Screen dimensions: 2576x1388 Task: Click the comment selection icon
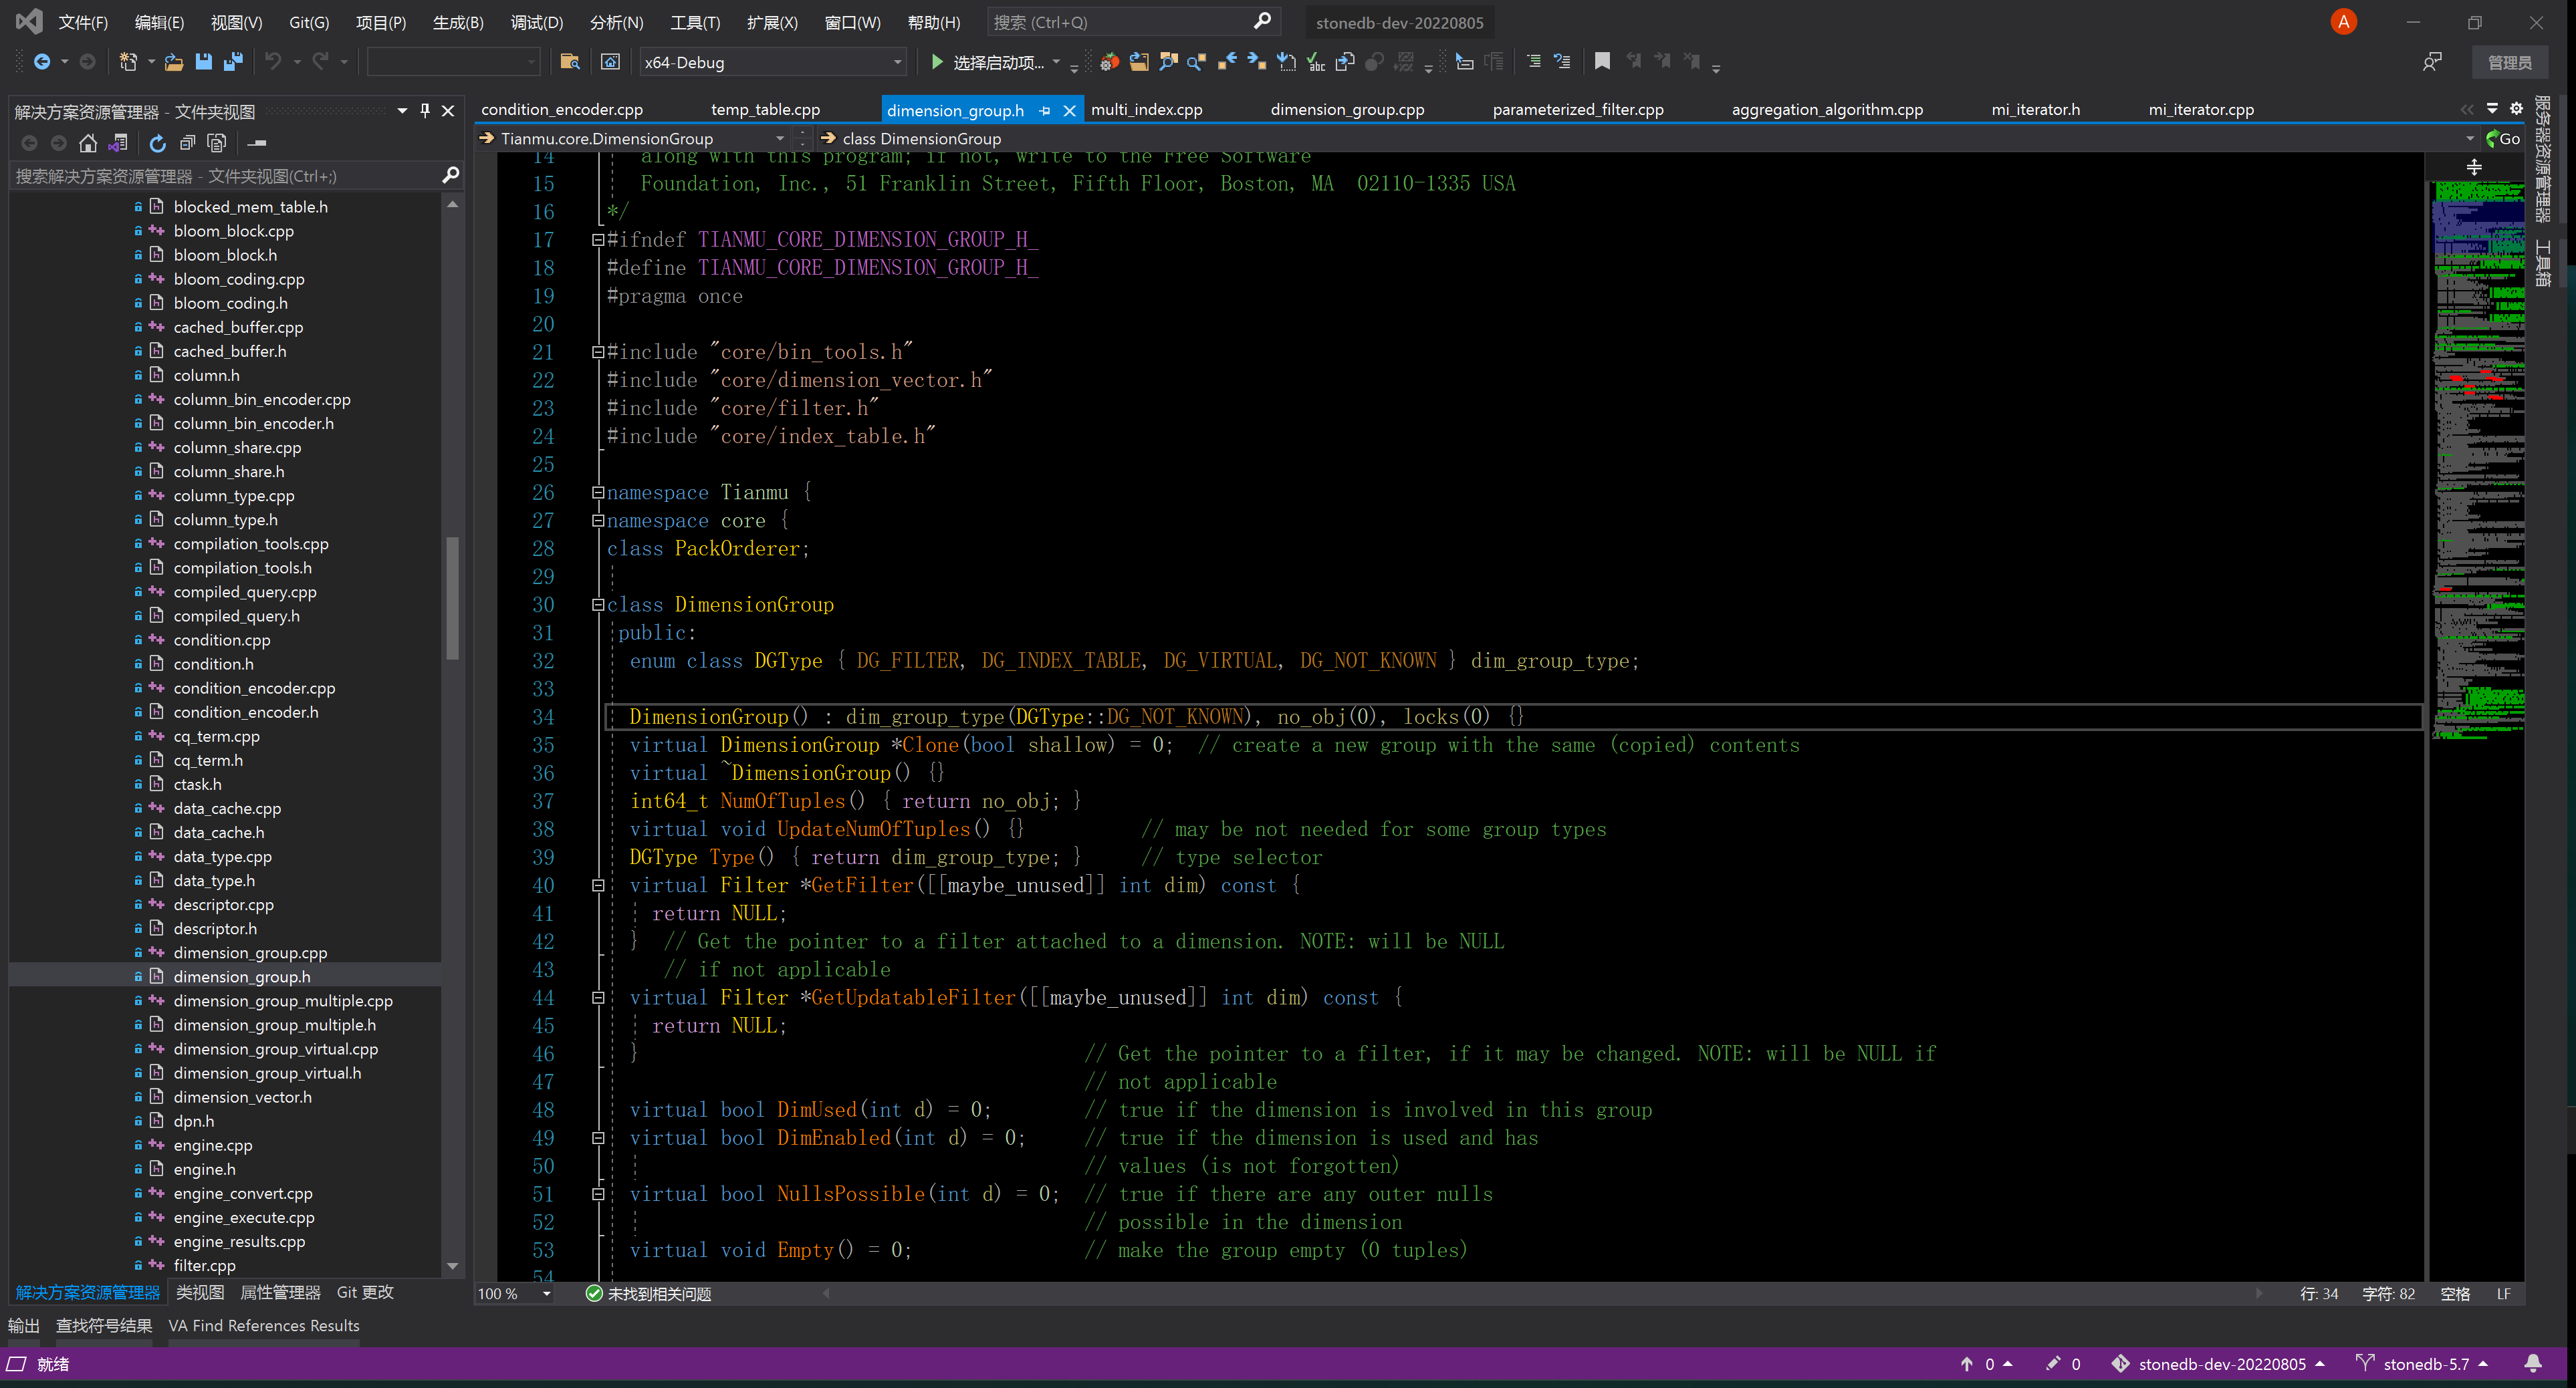click(x=1533, y=62)
